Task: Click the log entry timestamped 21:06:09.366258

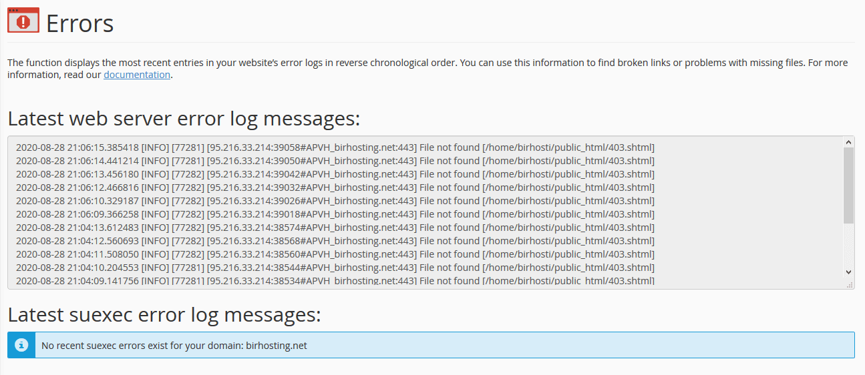Action: pos(335,214)
